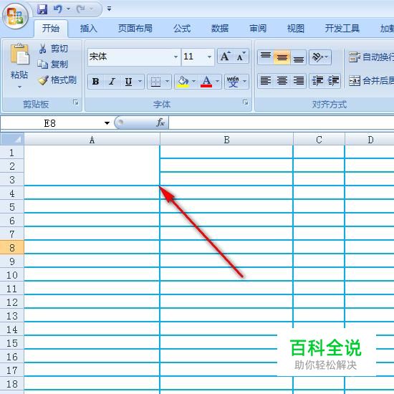Undo the last action
Viewport: 394px width, 394px height.
58,9
